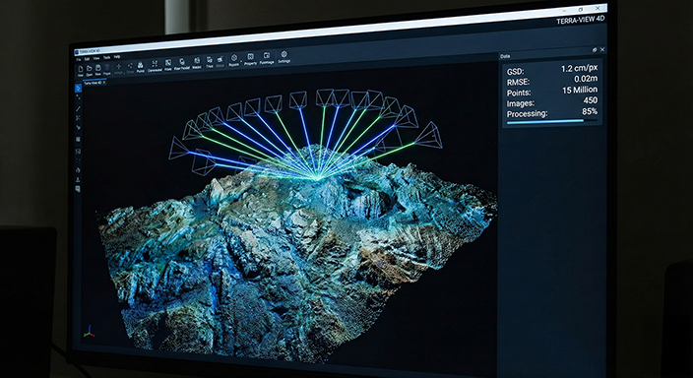The image size is (693, 378).
Task: Undock the Data panel with float icon
Action: coord(595,50)
